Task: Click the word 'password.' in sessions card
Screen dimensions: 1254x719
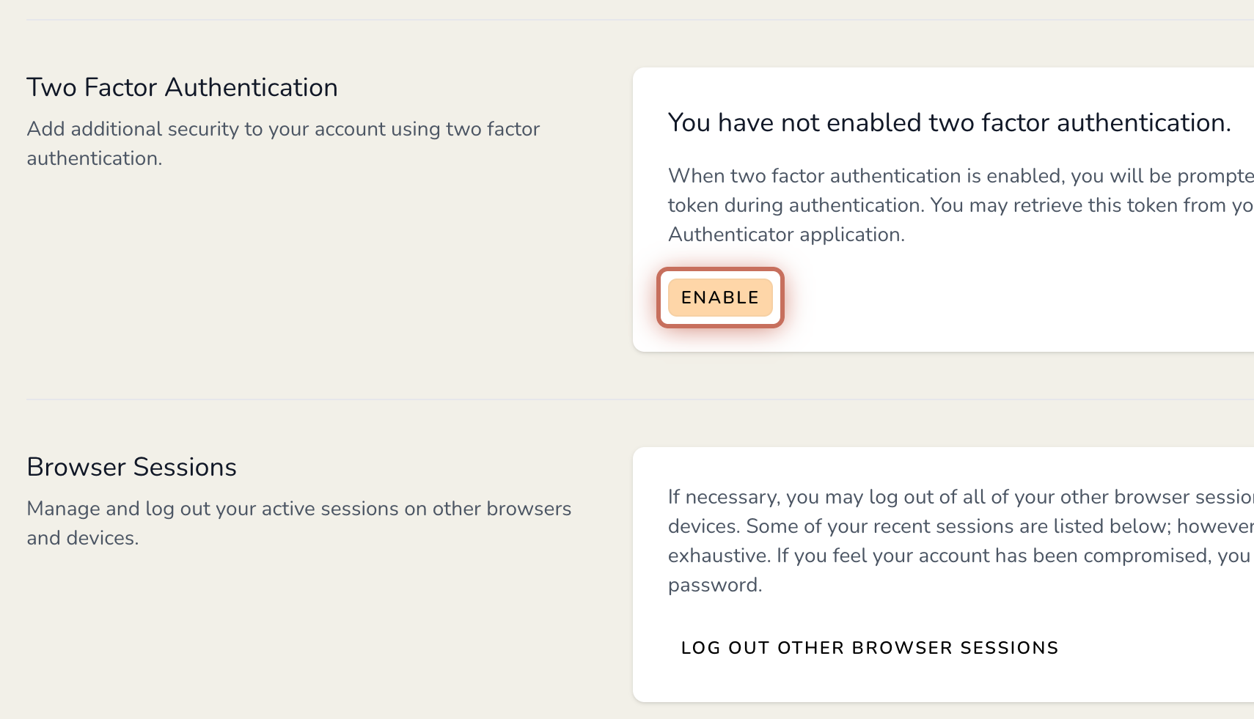Action: pyautogui.click(x=715, y=585)
